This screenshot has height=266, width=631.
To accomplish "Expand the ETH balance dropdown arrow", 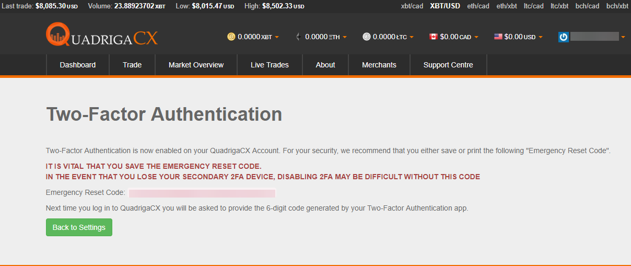I will [345, 37].
